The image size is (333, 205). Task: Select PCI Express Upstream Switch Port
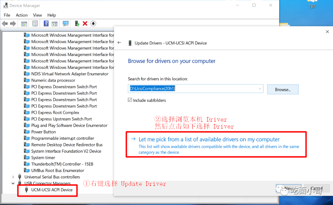pos(62,119)
